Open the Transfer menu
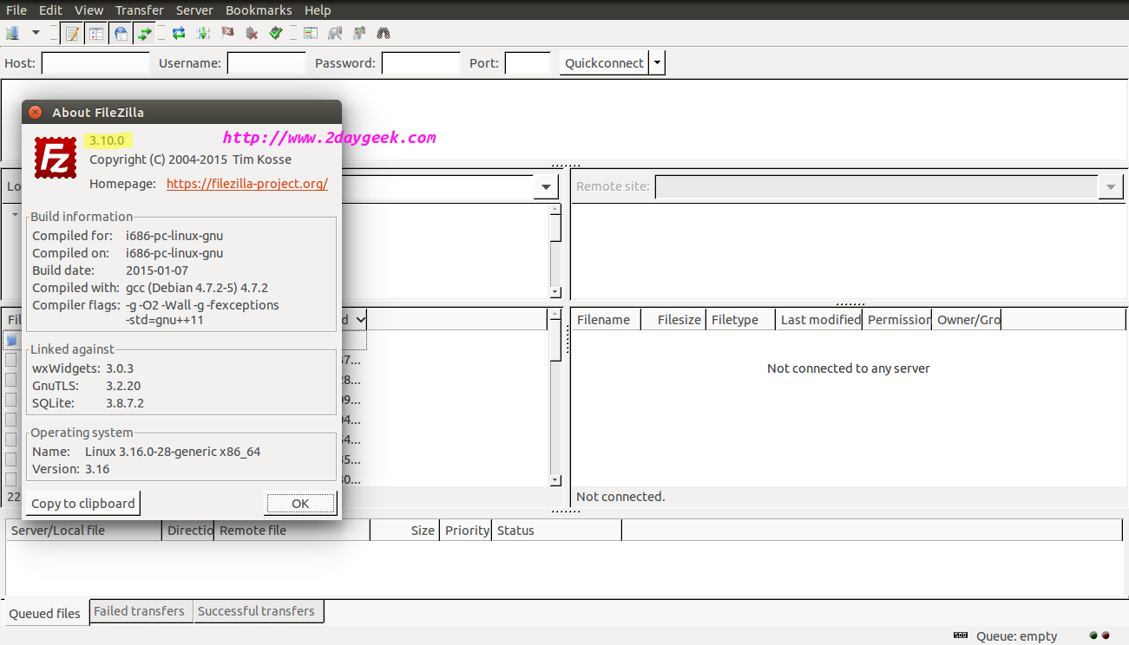 140,10
